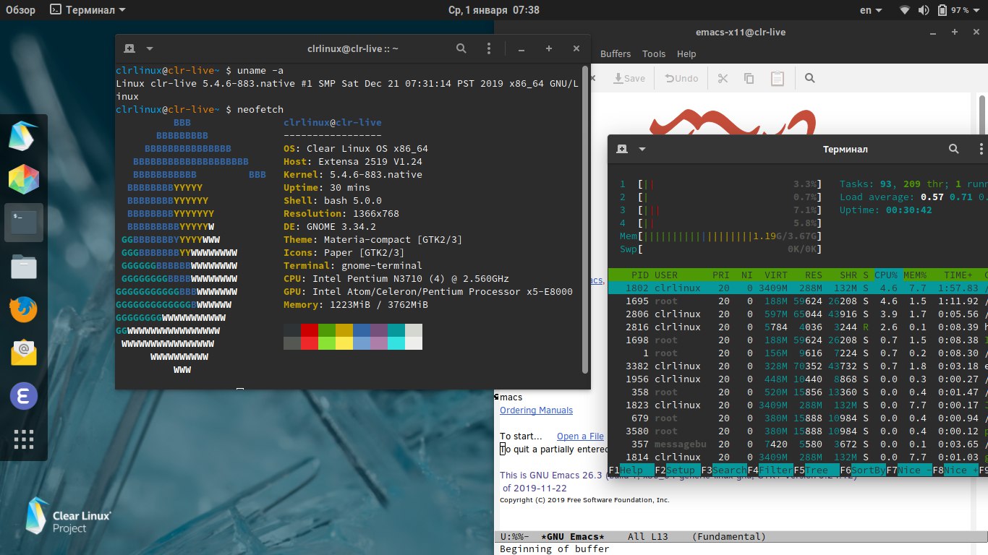Open the Terminal icon in the dock
This screenshot has width=988, height=555.
point(23,223)
